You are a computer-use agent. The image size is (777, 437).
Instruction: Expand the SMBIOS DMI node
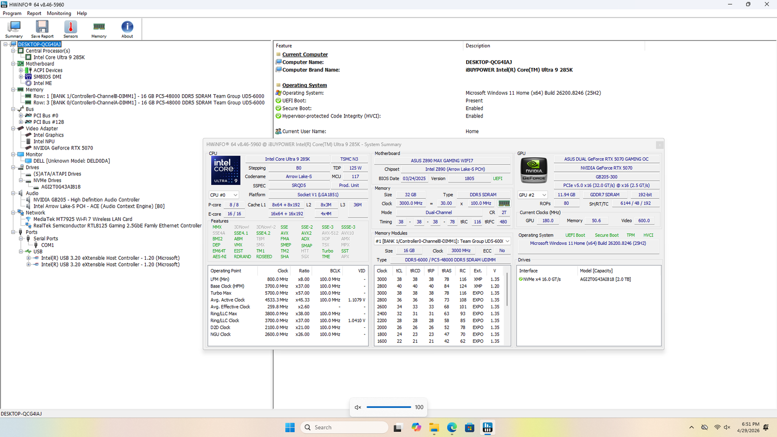click(x=21, y=77)
